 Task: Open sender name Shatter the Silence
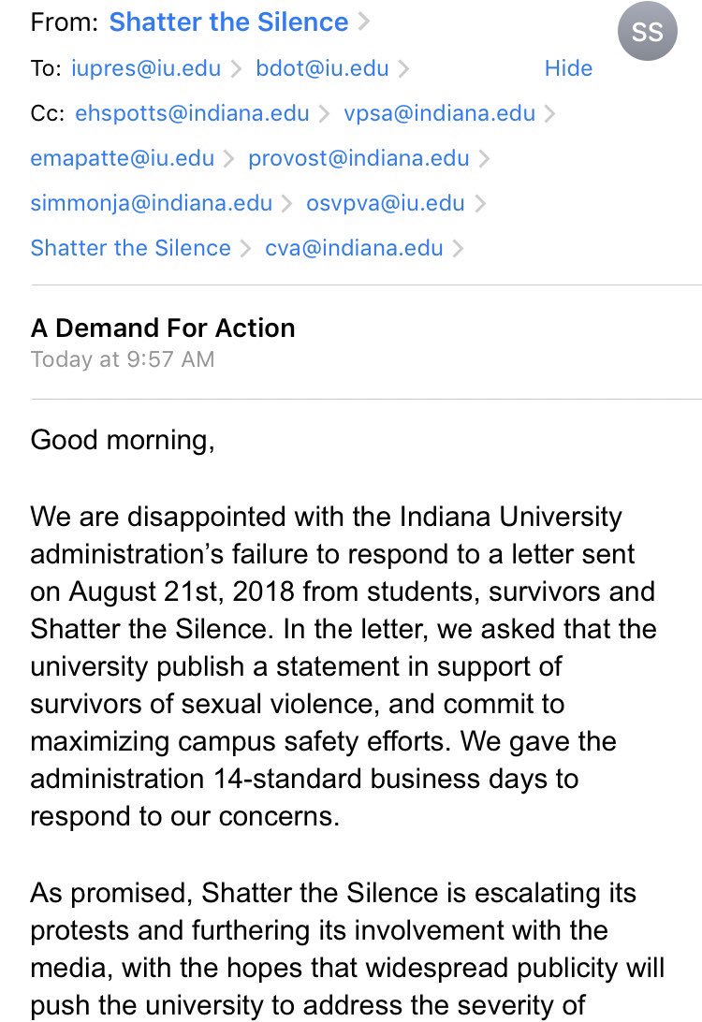point(229,22)
